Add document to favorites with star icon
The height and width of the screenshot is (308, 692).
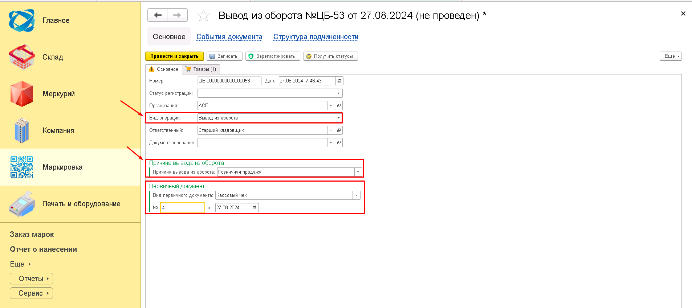click(x=203, y=16)
